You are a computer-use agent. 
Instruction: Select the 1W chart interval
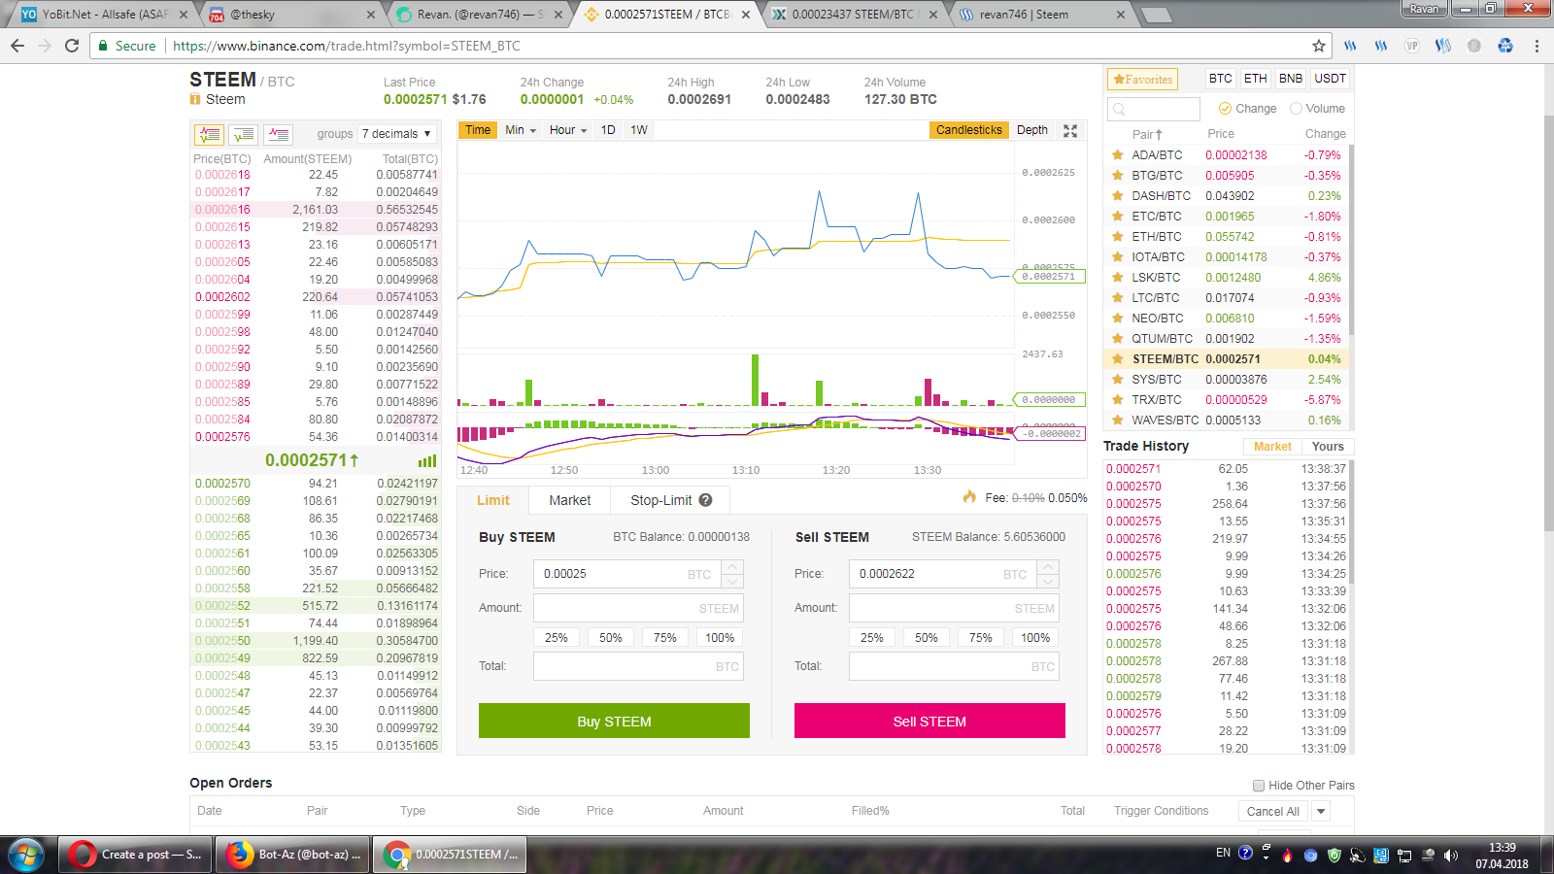(639, 130)
